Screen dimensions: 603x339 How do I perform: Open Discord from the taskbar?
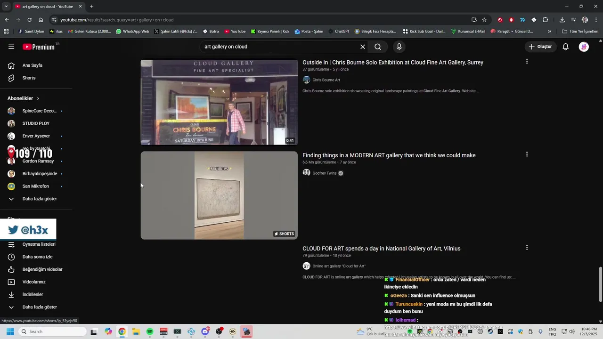tap(205, 331)
